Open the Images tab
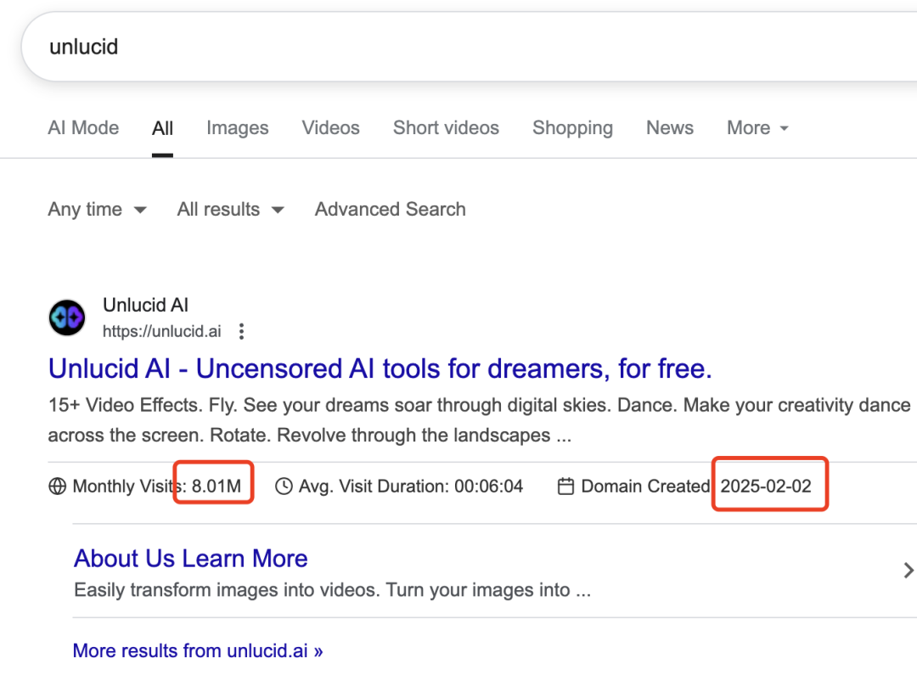Screen dimensions: 917x686 [238, 127]
